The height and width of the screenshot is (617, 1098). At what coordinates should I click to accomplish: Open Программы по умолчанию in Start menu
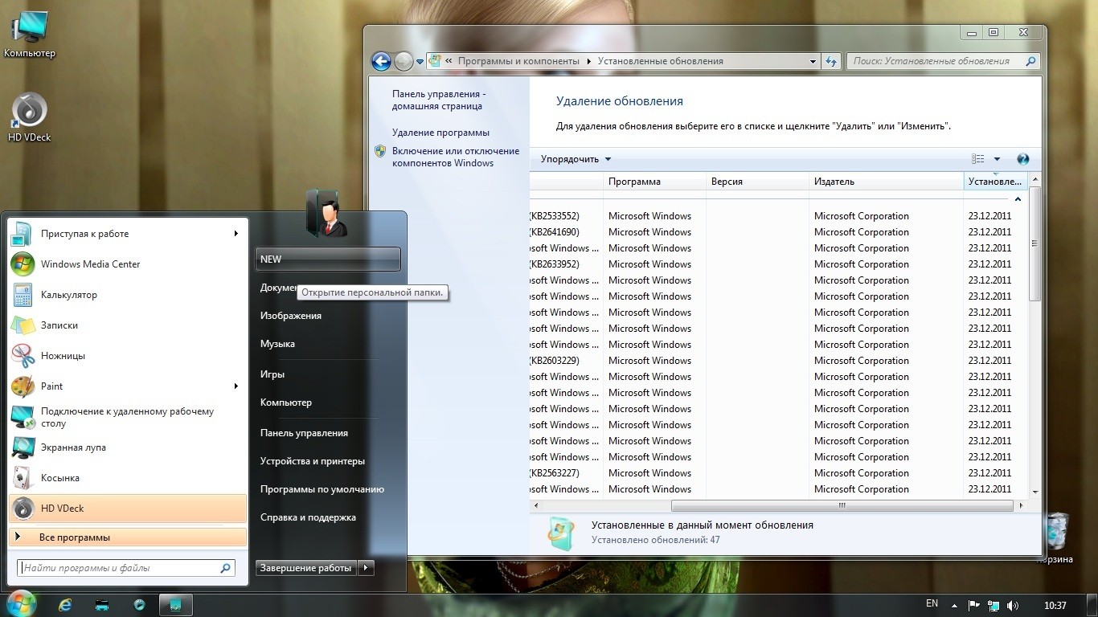click(x=327, y=489)
